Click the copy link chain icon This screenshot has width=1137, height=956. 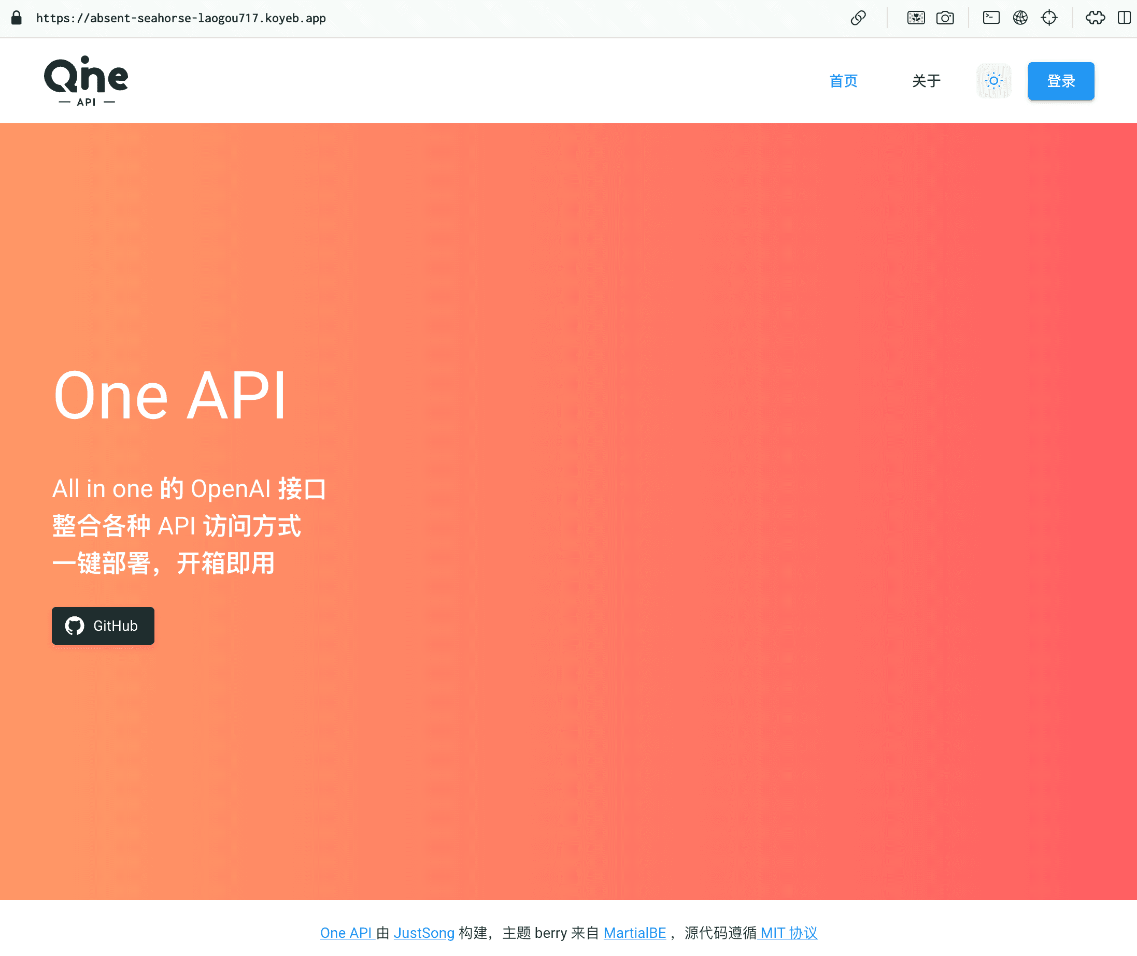coord(858,18)
